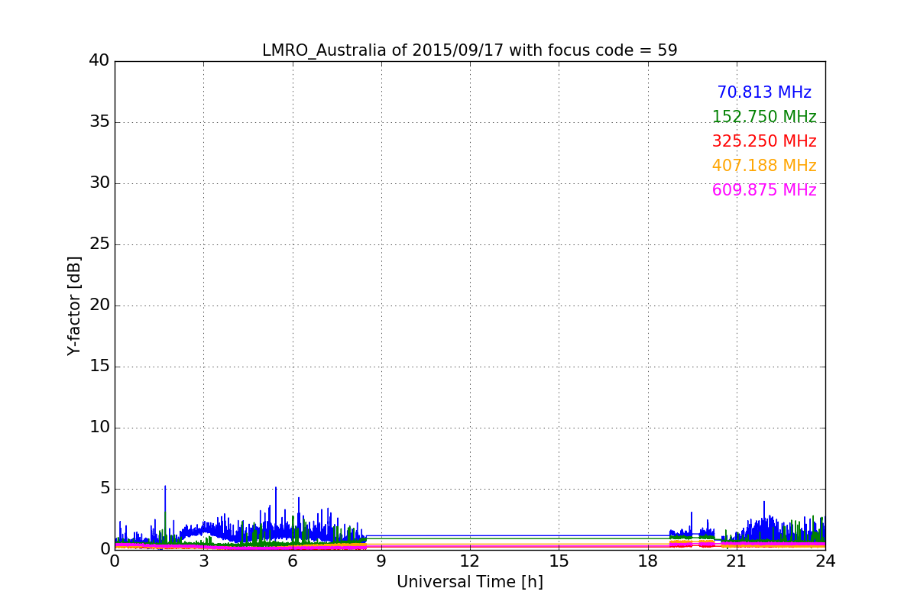Click the flat blue line at 12 hours

click(469, 535)
